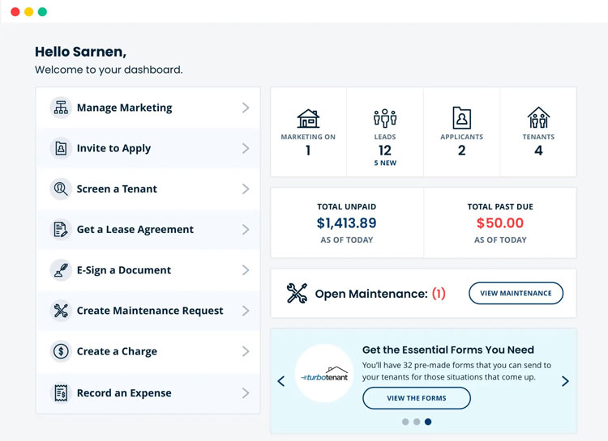Click the Manage Marketing sitemap icon
This screenshot has height=441, width=608.
[60, 108]
